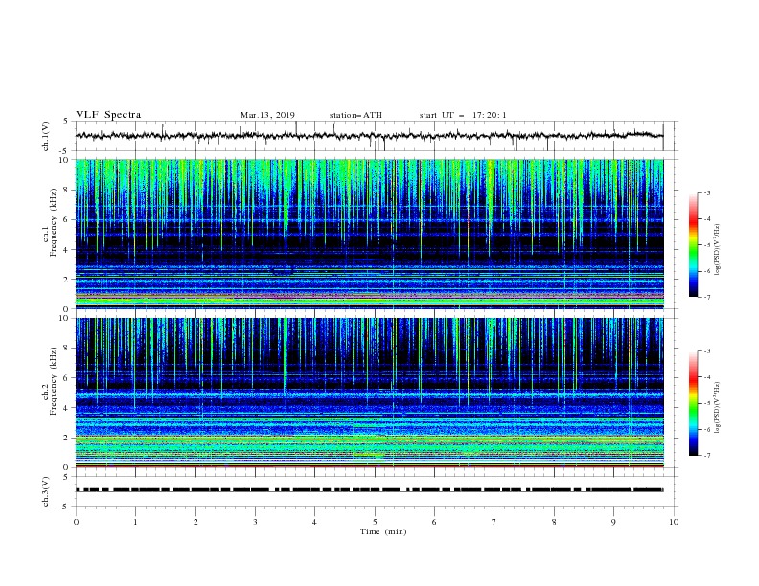
Task: Click the "-7" tick of ch.2 colorbar
Action: point(706,456)
